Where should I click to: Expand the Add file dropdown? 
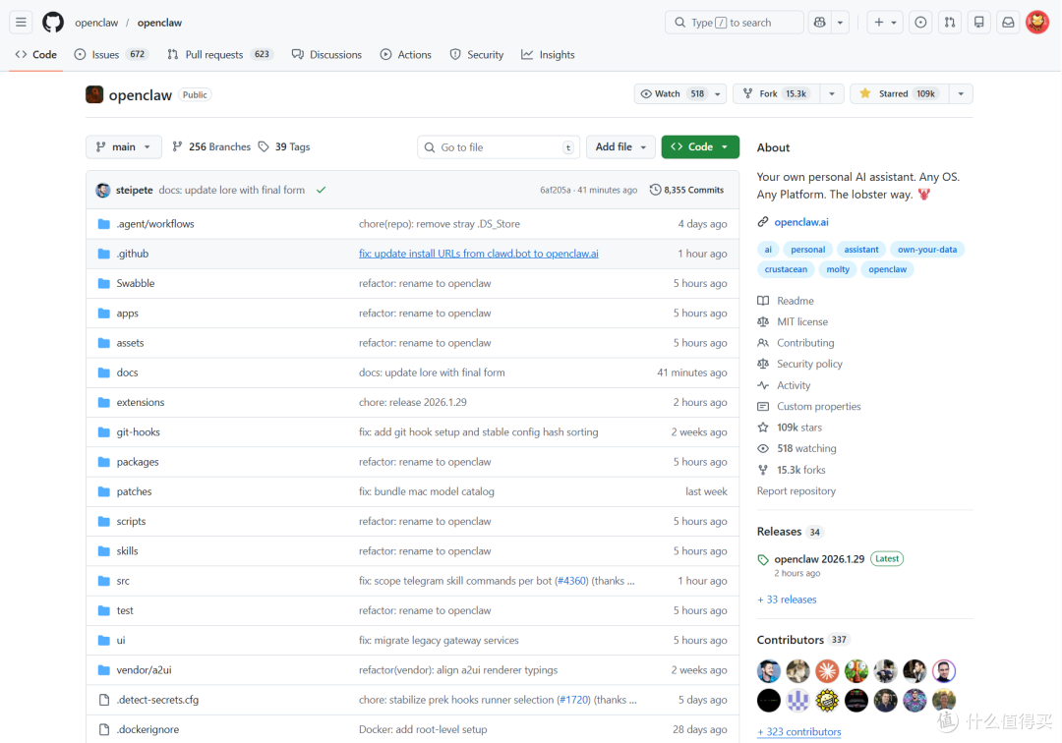(x=620, y=146)
